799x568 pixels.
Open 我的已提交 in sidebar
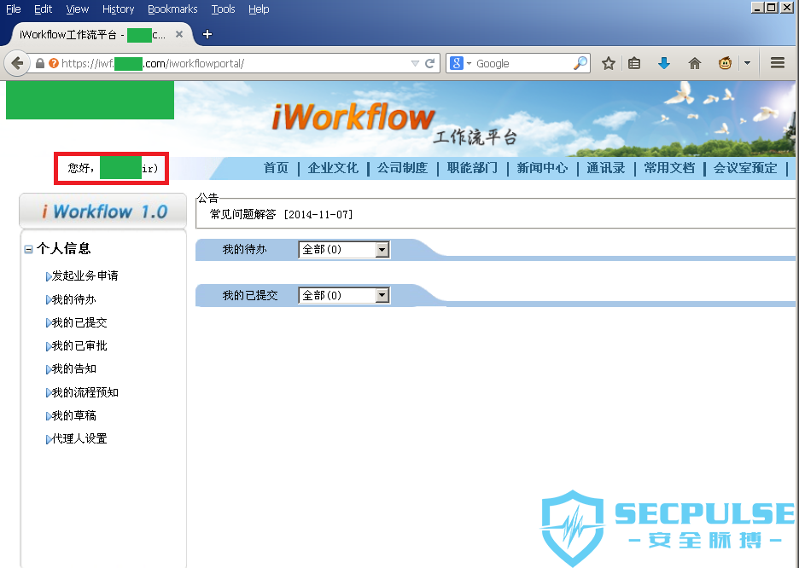79,322
